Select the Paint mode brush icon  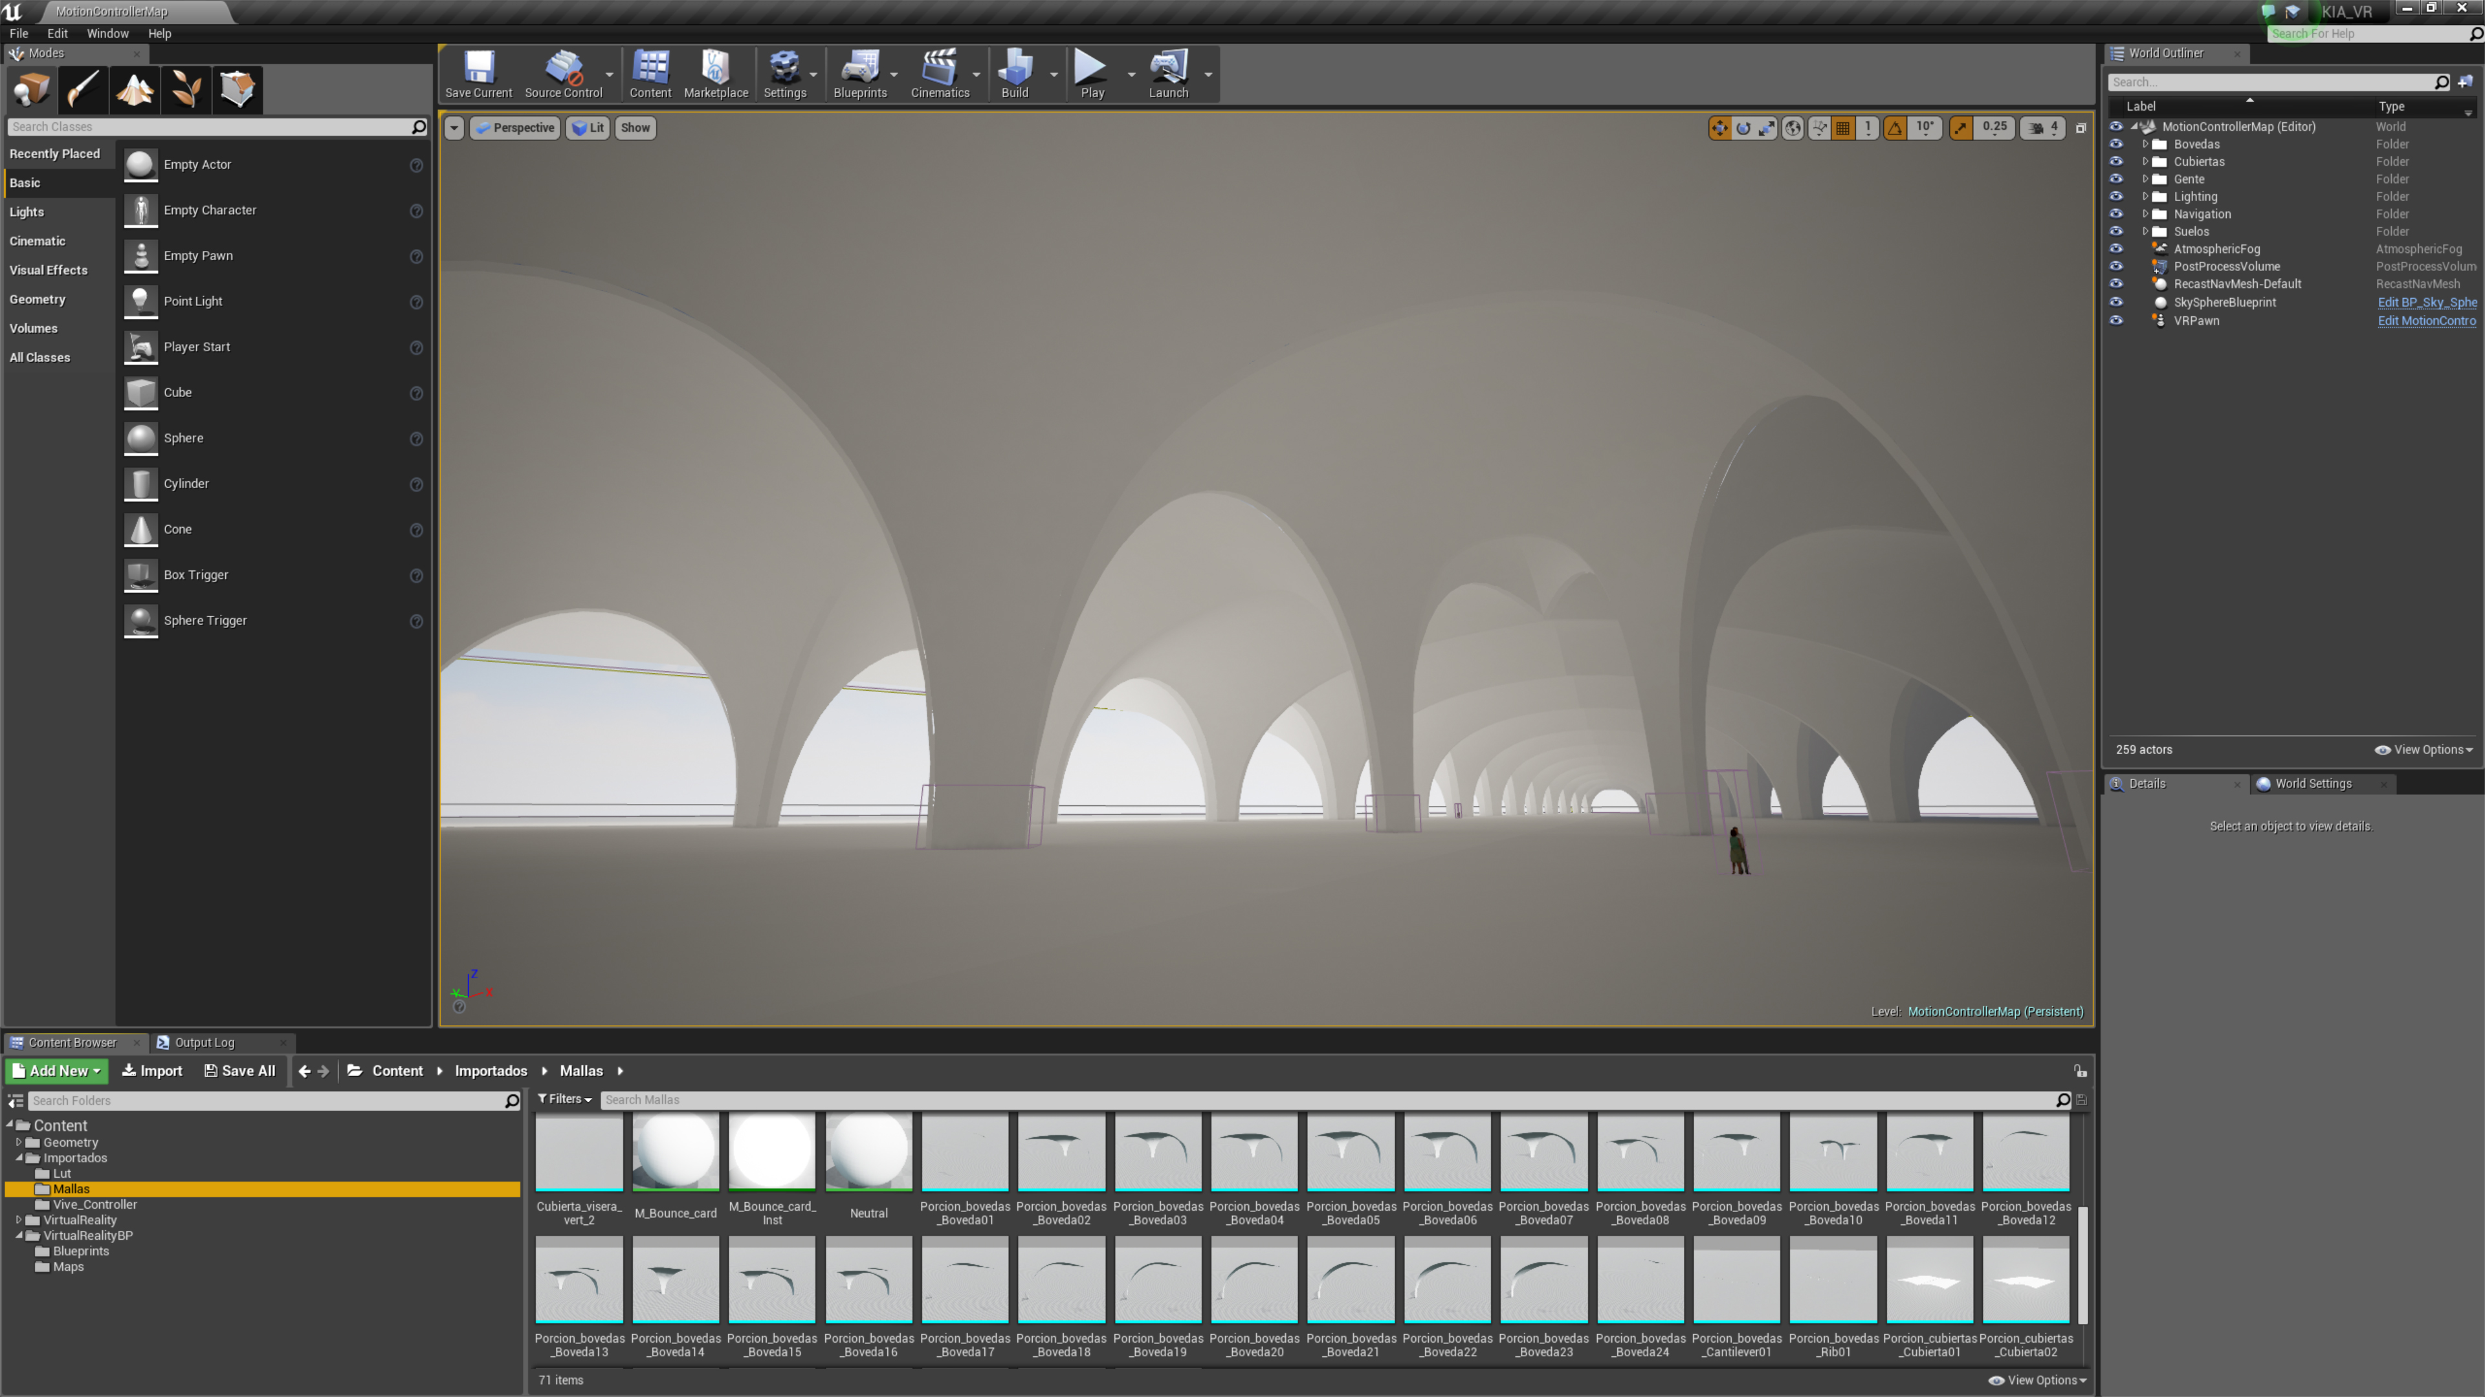pyautogui.click(x=83, y=90)
